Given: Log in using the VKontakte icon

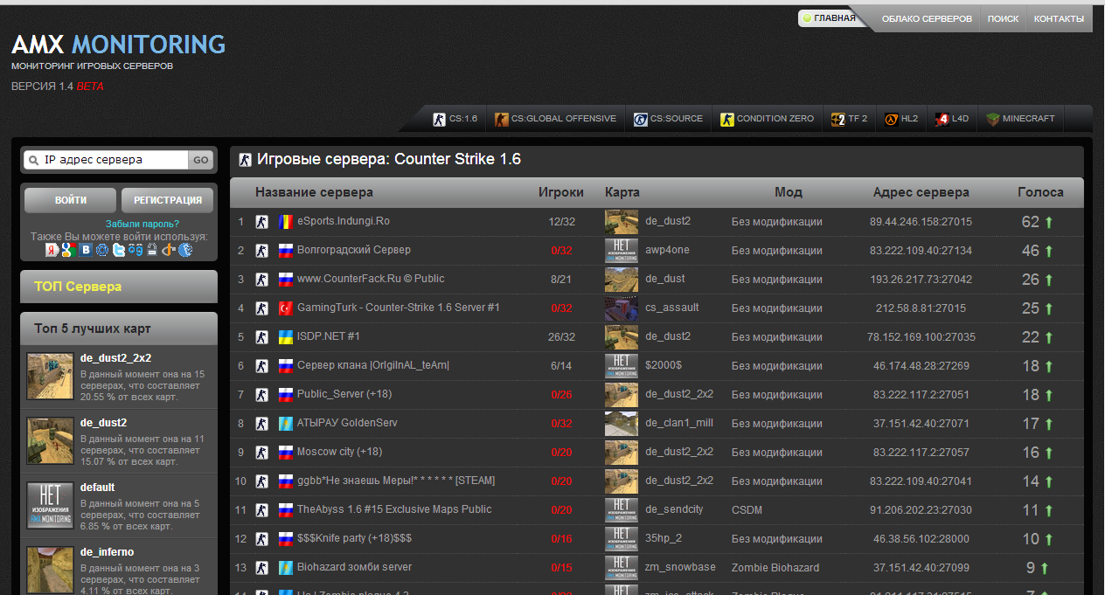Looking at the screenshot, I should coord(86,250).
